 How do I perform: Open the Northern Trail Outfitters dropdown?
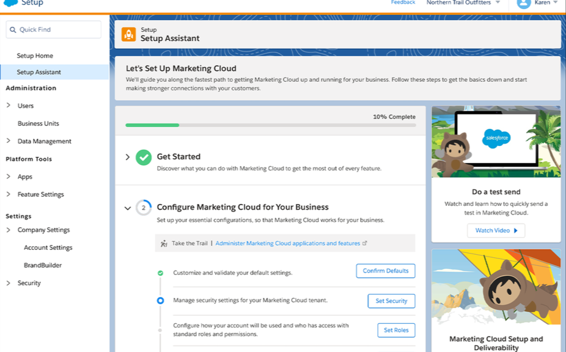498,2
